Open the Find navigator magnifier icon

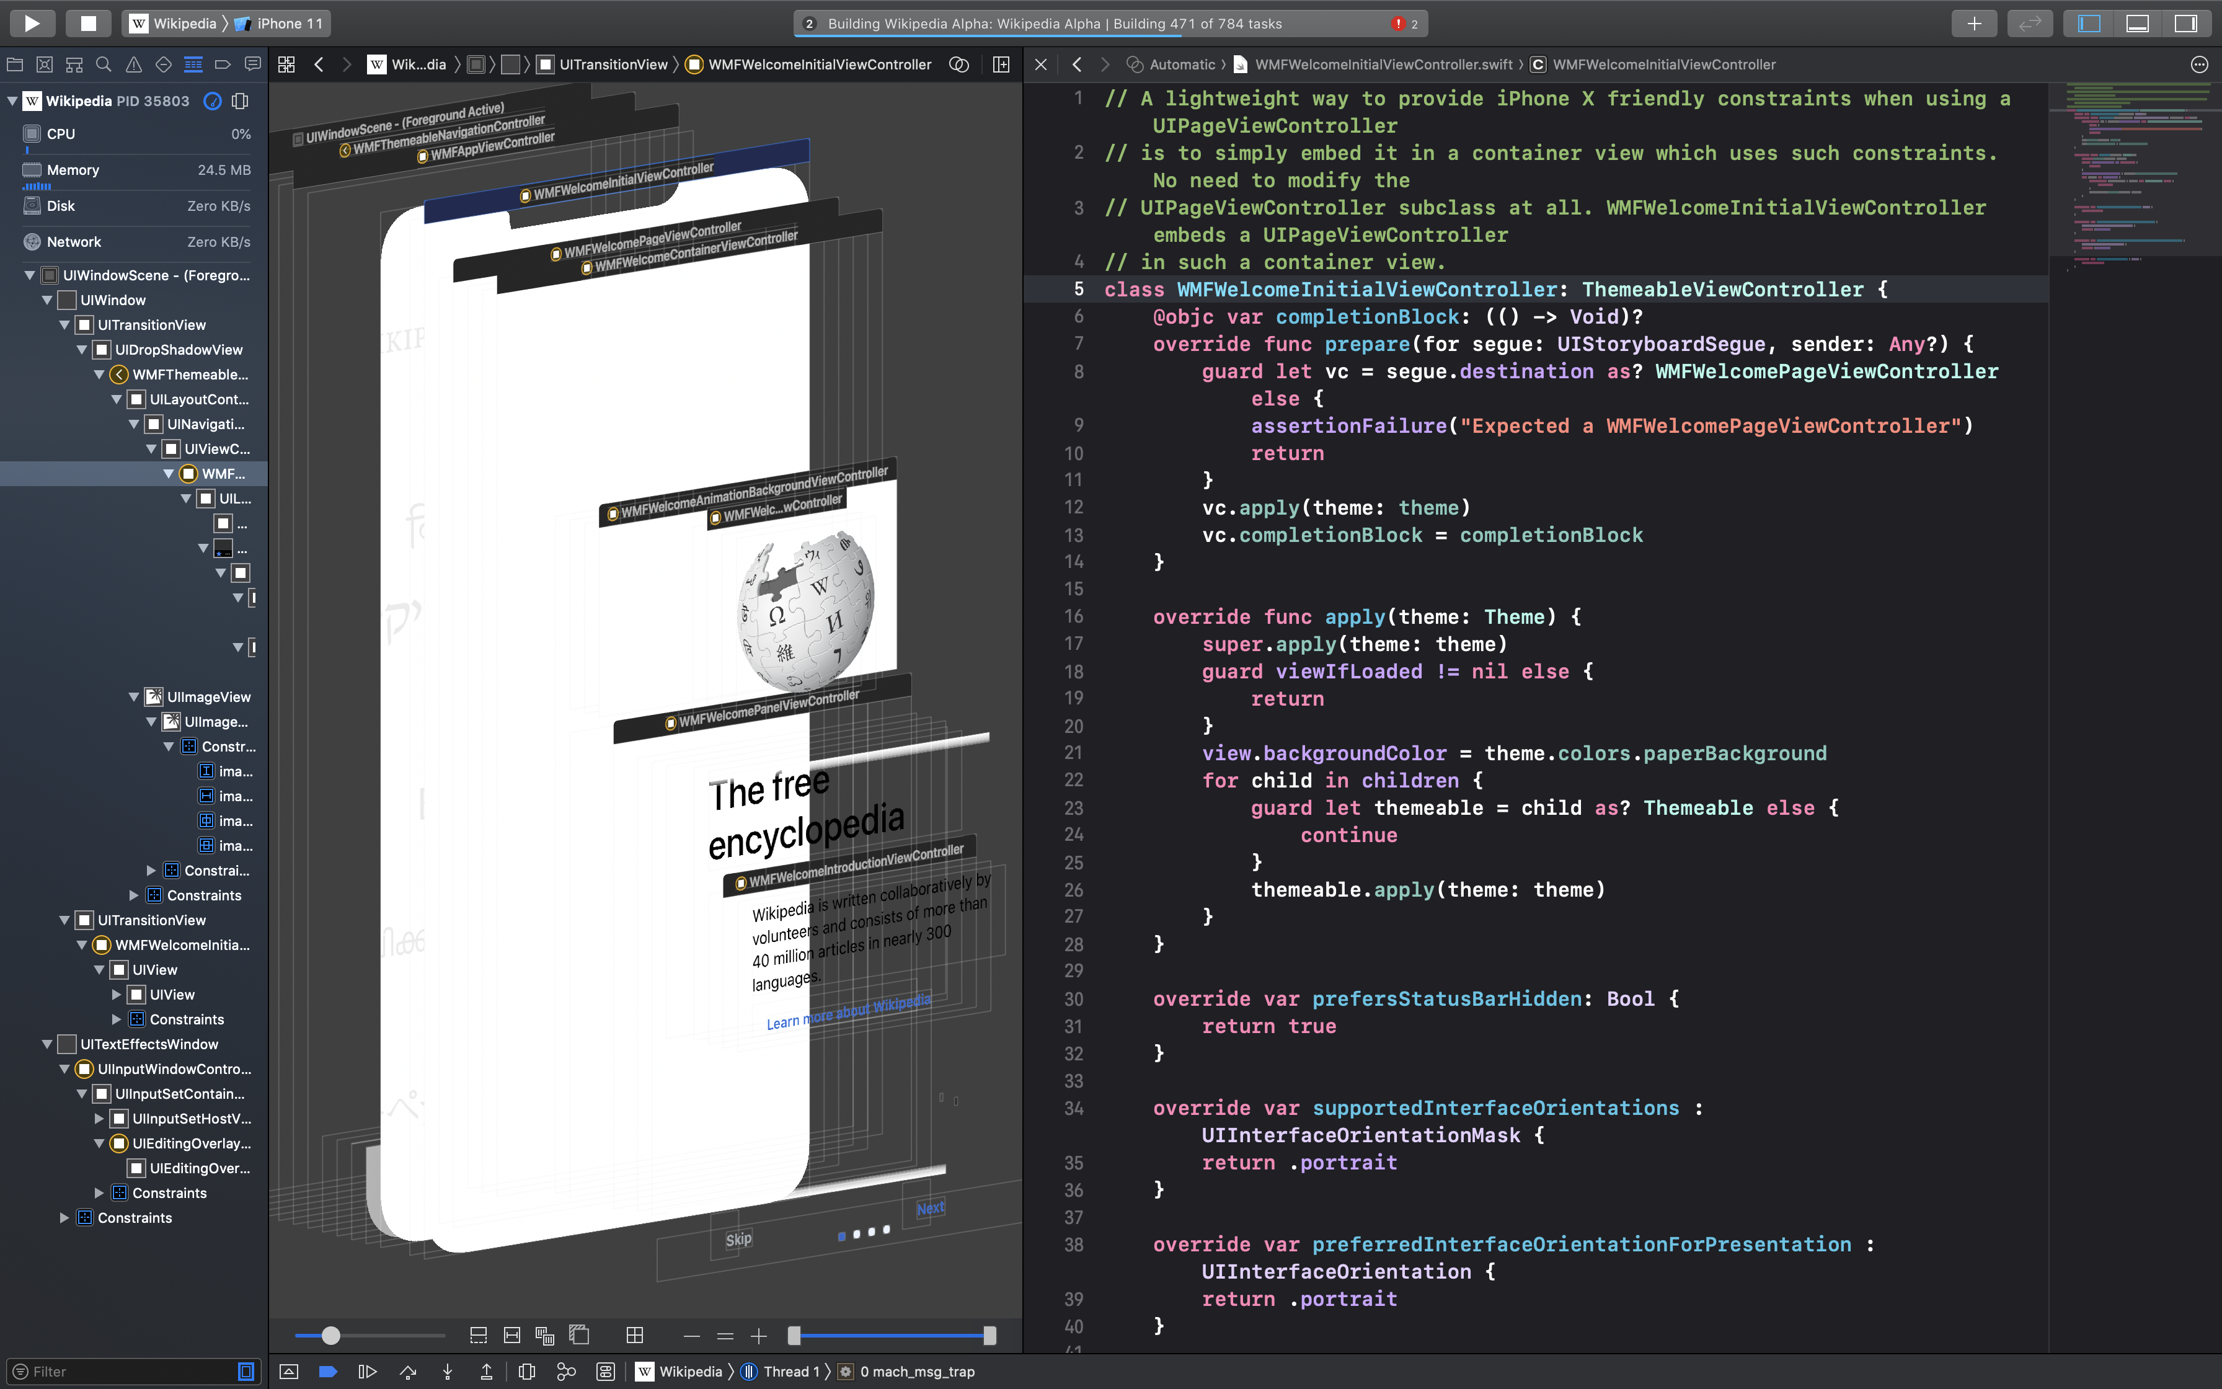tap(104, 64)
